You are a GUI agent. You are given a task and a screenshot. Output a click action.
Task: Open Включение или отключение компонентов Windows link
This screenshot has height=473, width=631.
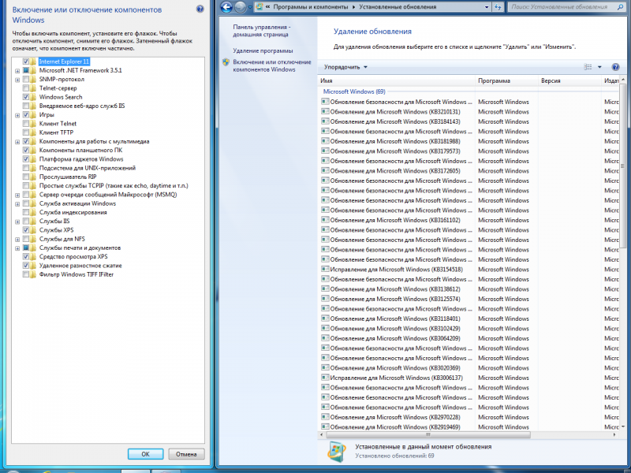tap(272, 65)
